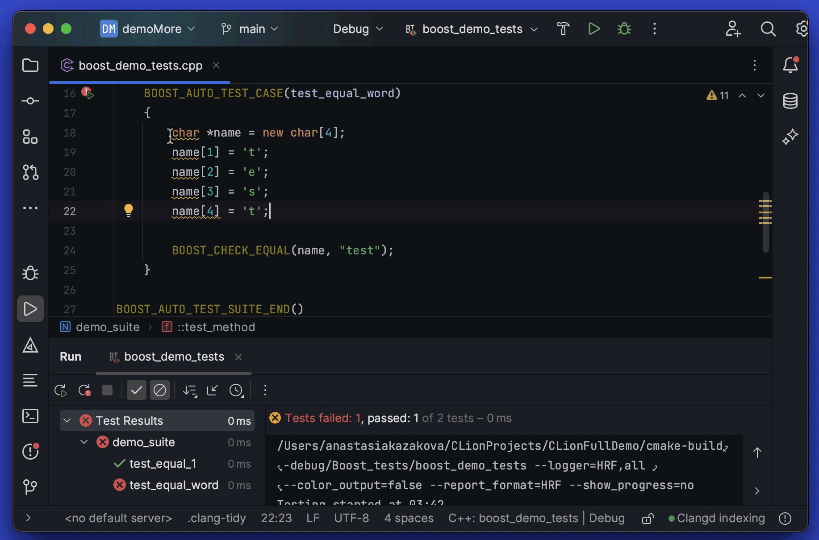This screenshot has height=540, width=819.
Task: Open sort tests options
Action: click(x=190, y=390)
